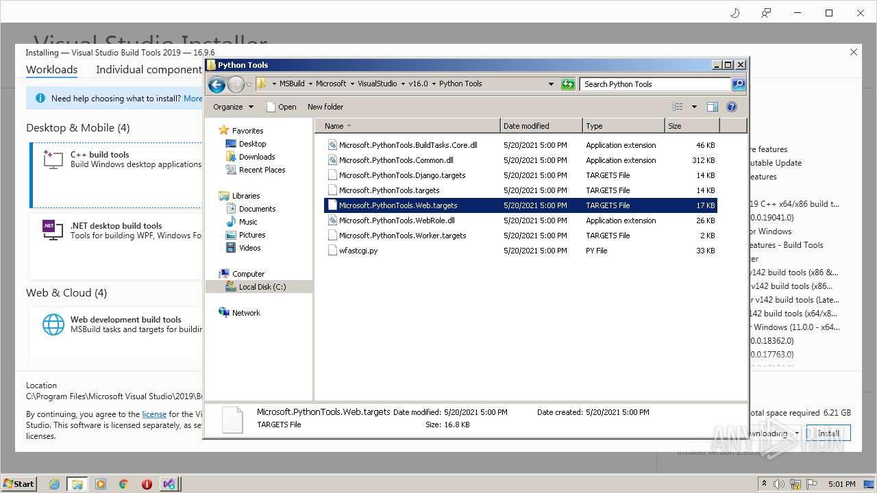Switch to the Workloads tab
This screenshot has width=877, height=493.
coord(51,69)
